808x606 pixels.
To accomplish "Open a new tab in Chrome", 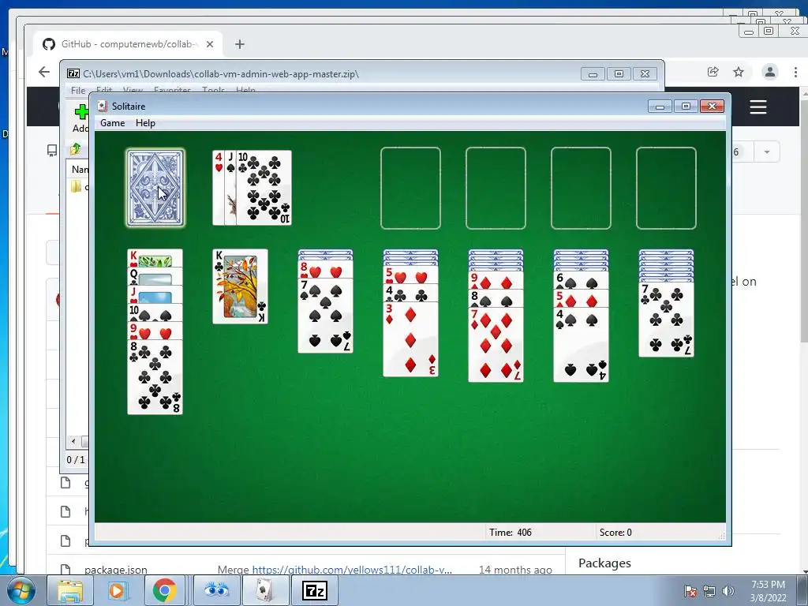I will pyautogui.click(x=240, y=44).
